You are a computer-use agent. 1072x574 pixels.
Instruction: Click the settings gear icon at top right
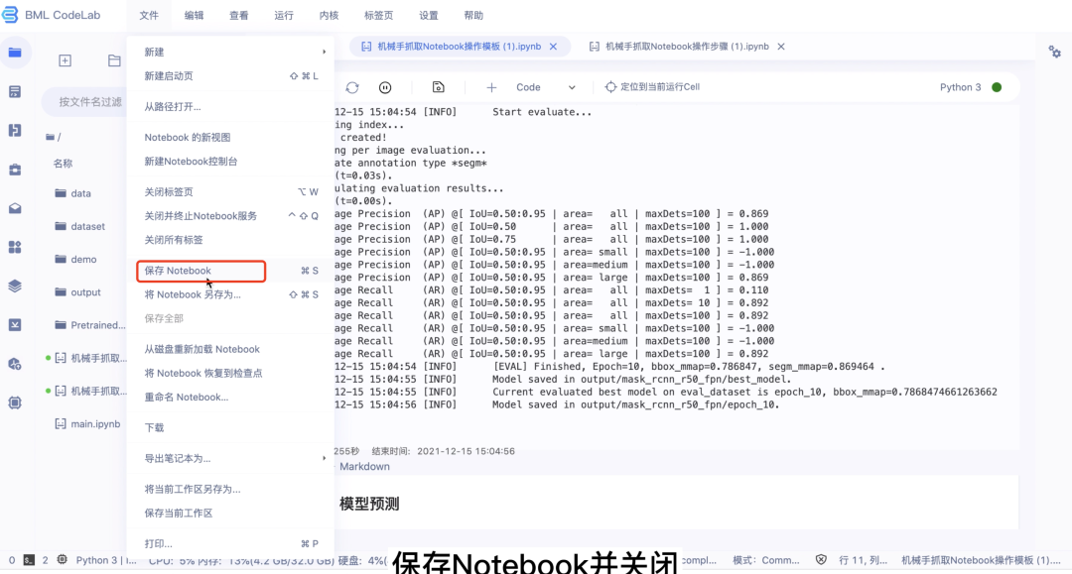coord(1054,52)
